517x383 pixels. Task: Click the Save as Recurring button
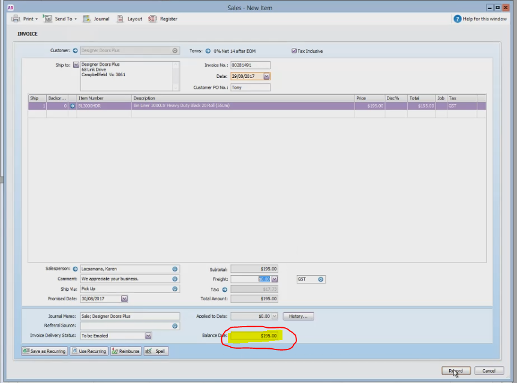(x=44, y=351)
